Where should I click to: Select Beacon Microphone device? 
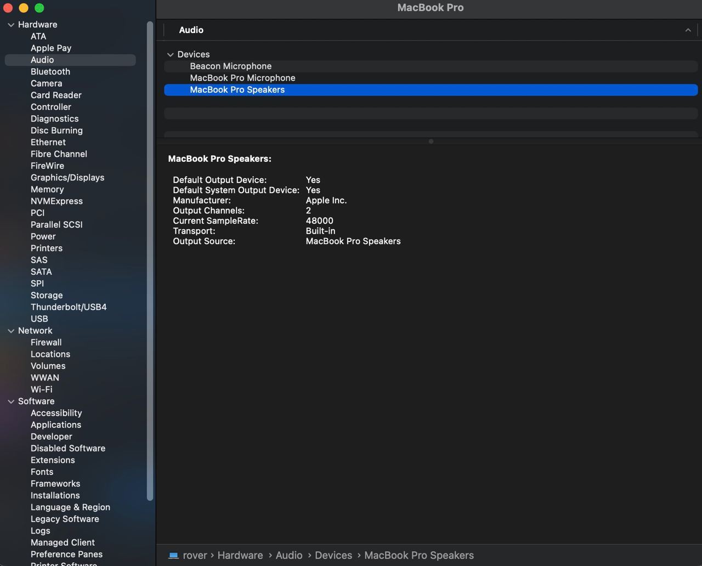click(x=431, y=66)
